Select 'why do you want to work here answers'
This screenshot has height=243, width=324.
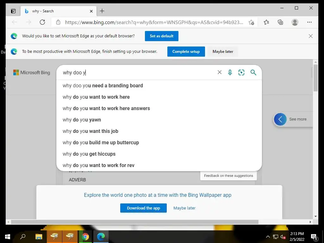coord(159,108)
